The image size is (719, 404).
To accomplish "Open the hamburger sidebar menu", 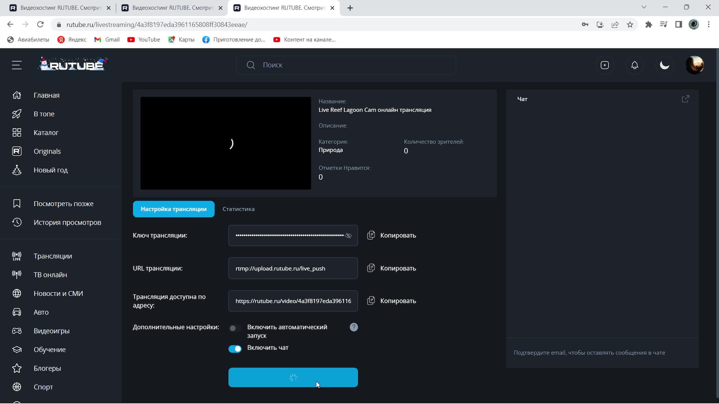I will pos(17,65).
